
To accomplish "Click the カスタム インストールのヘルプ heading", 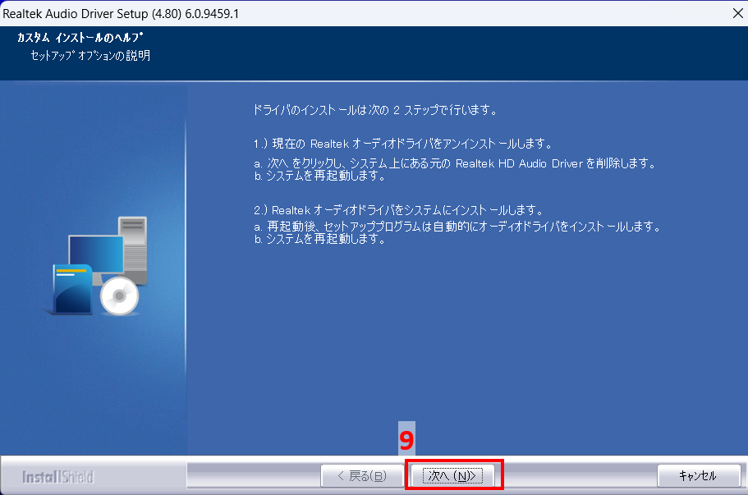I will (x=80, y=39).
